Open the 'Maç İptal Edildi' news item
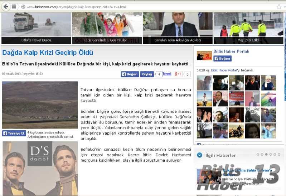The width and height of the screenshot is (286, 196). click(248, 28)
